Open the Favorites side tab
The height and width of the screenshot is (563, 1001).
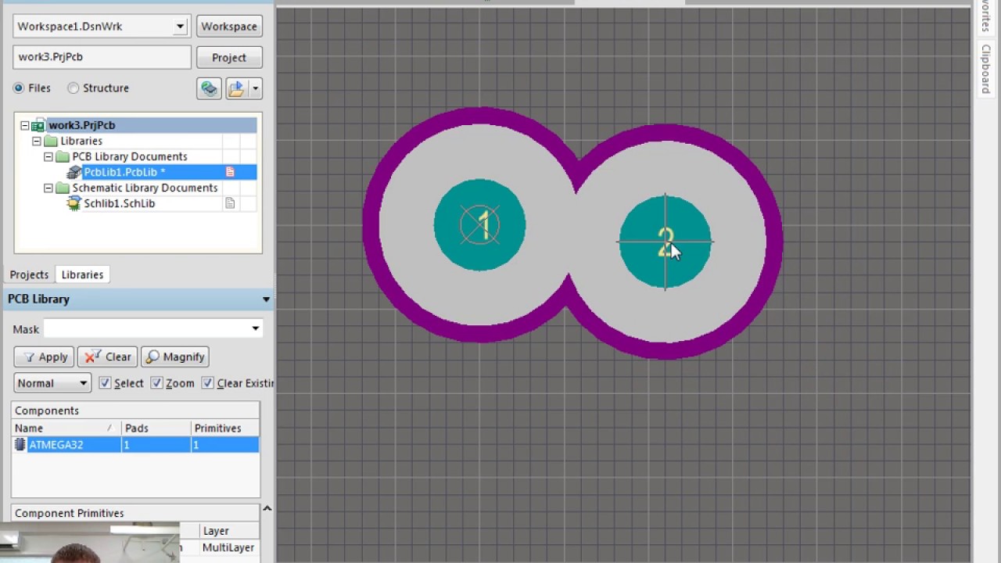point(985,16)
